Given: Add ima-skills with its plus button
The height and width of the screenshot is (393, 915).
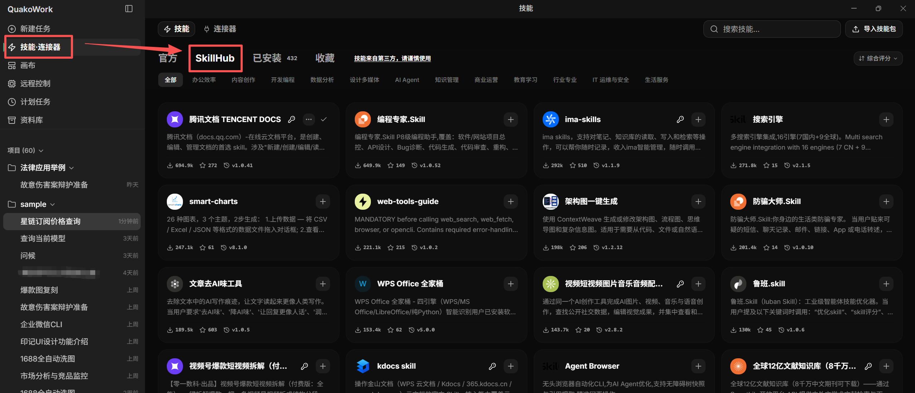Looking at the screenshot, I should [x=698, y=120].
